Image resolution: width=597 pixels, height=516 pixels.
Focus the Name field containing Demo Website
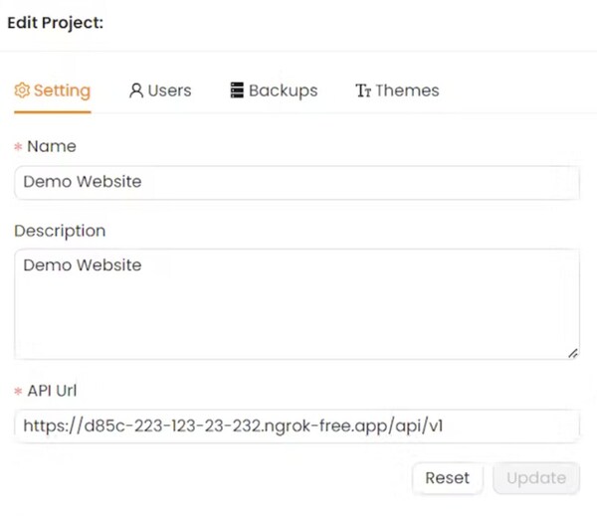point(297,182)
